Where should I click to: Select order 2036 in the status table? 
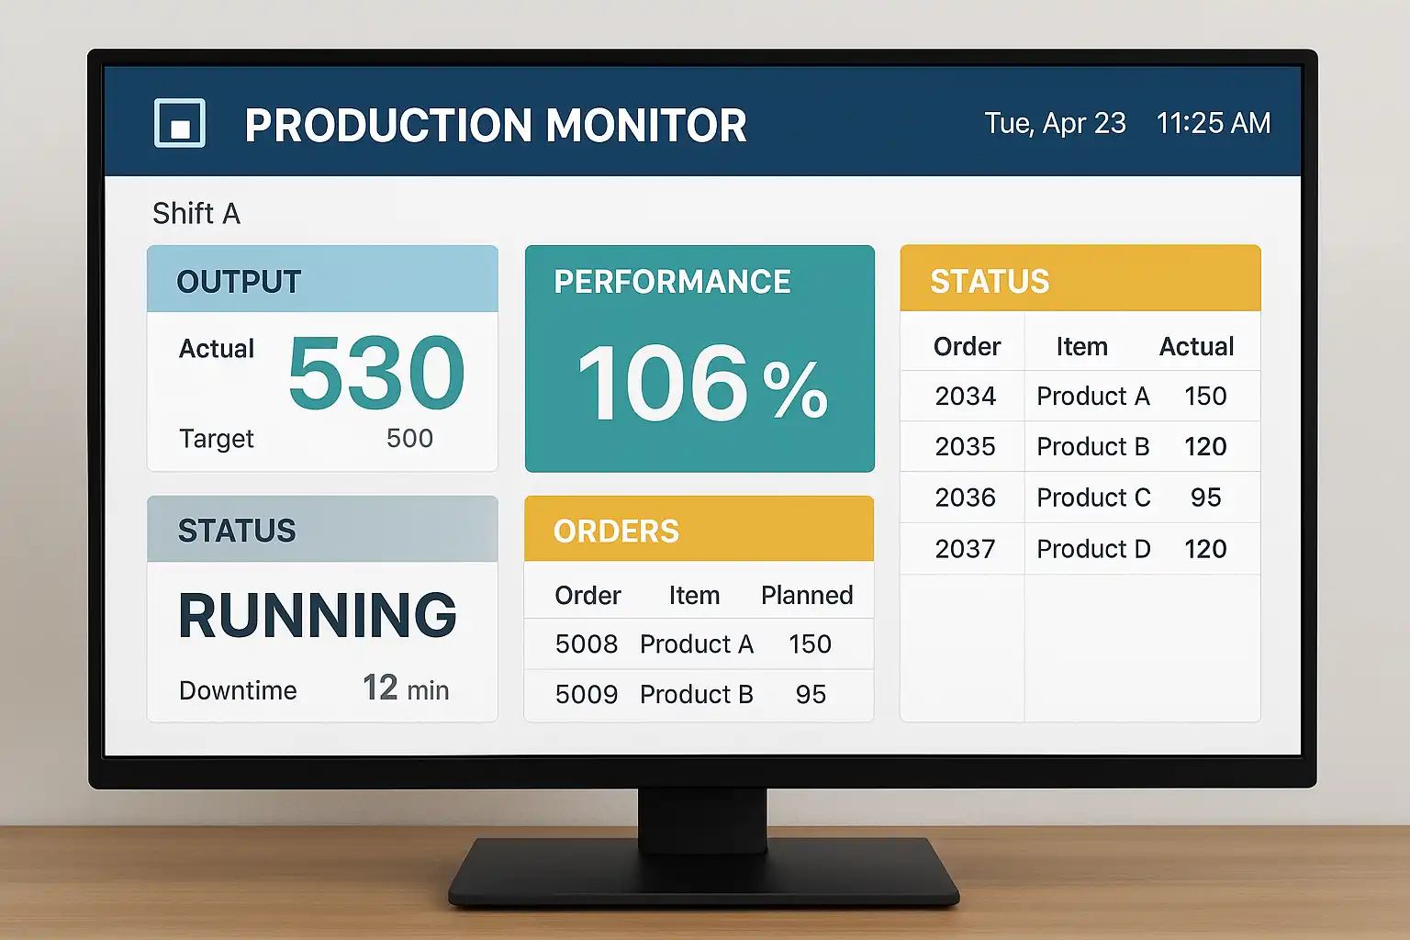[965, 498]
